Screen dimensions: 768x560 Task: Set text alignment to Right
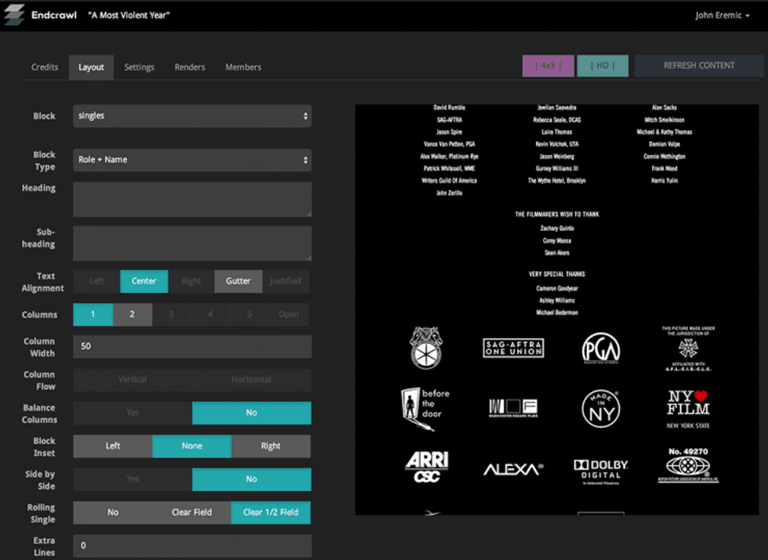(191, 281)
